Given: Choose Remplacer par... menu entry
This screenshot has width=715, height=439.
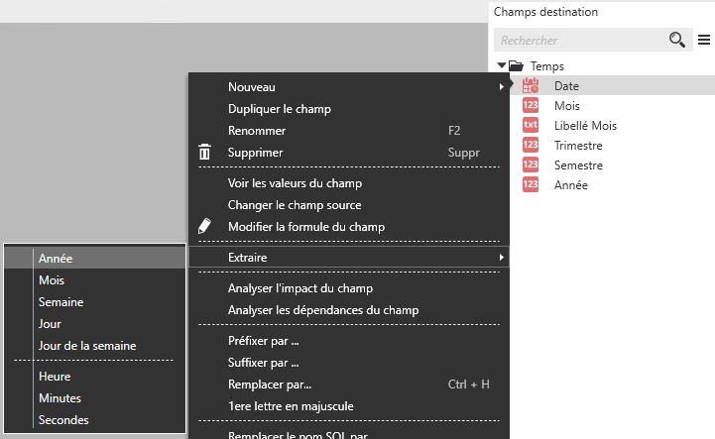Looking at the screenshot, I should pos(270,384).
